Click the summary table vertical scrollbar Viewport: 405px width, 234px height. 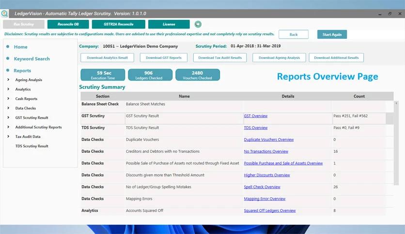(396, 143)
